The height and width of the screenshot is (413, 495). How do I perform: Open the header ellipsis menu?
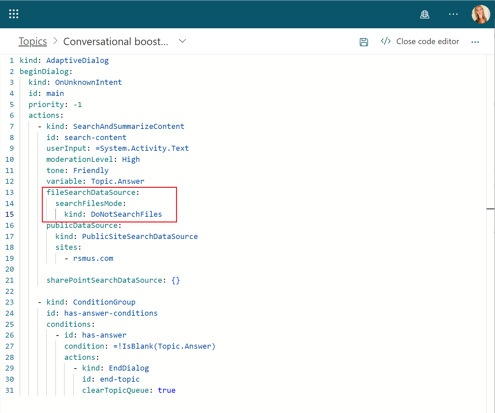[x=453, y=14]
